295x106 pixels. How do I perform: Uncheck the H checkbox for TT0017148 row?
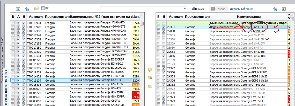pos(24,31)
